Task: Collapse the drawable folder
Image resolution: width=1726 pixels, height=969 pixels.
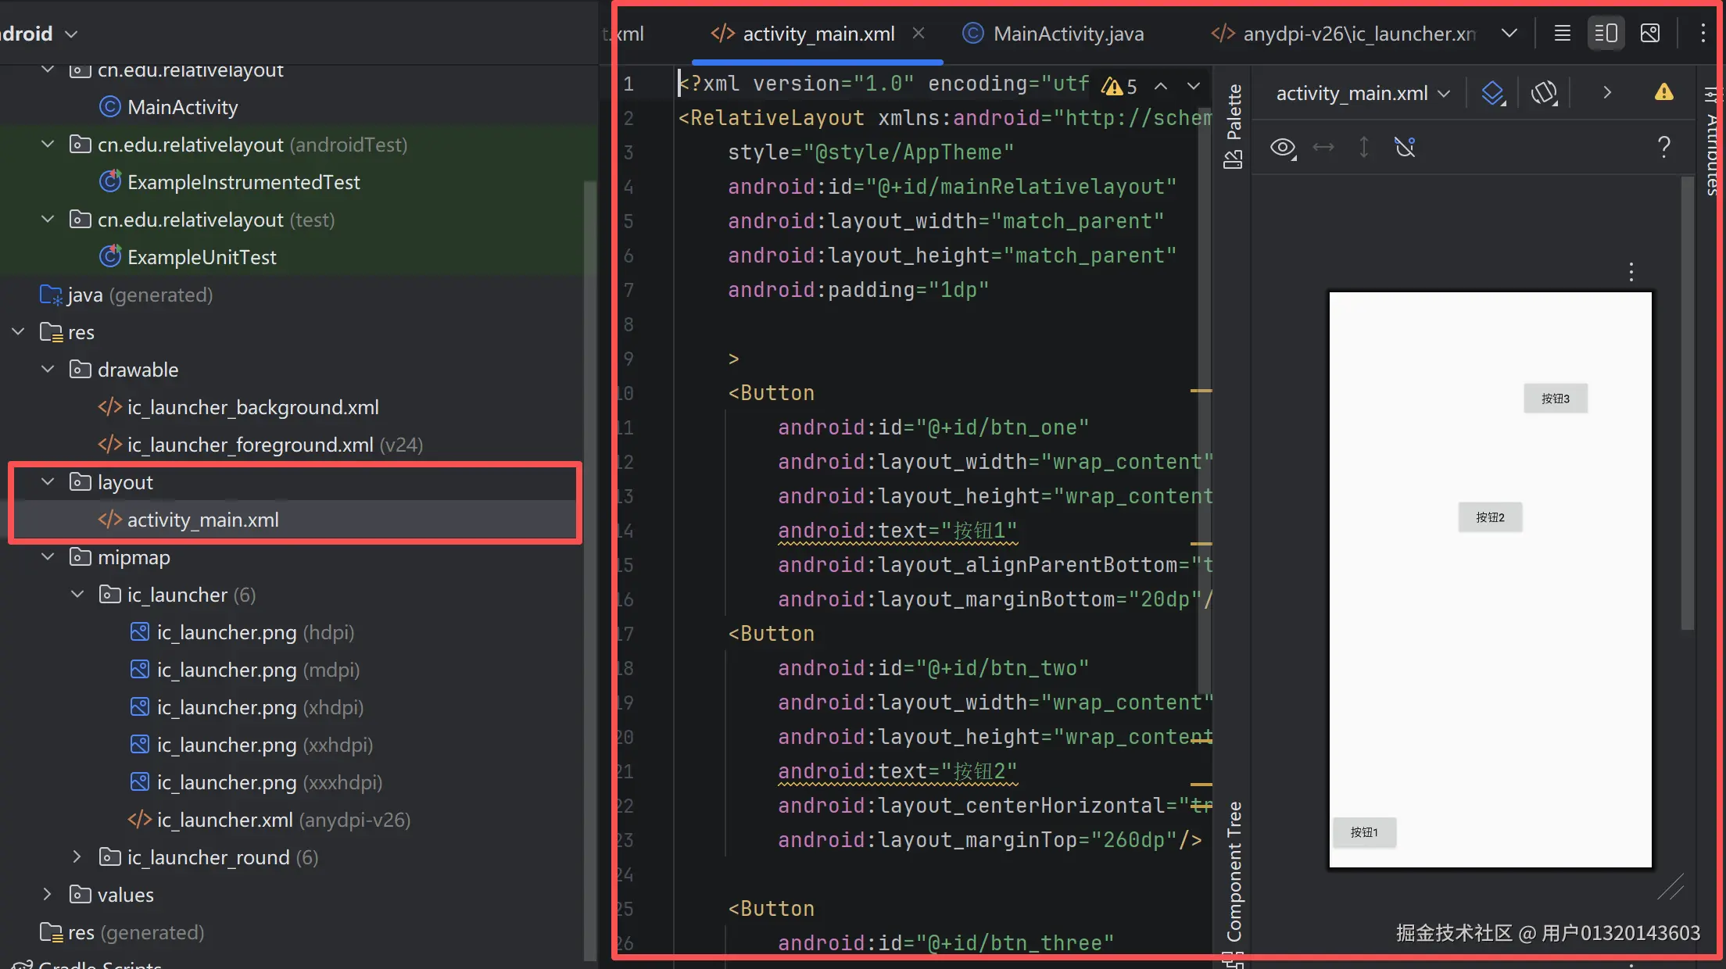Action: 48,369
